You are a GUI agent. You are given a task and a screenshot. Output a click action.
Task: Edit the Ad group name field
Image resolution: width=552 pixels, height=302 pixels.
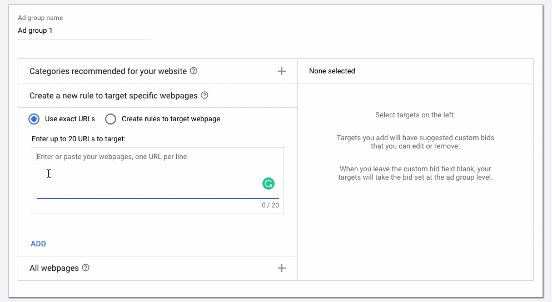[84, 31]
